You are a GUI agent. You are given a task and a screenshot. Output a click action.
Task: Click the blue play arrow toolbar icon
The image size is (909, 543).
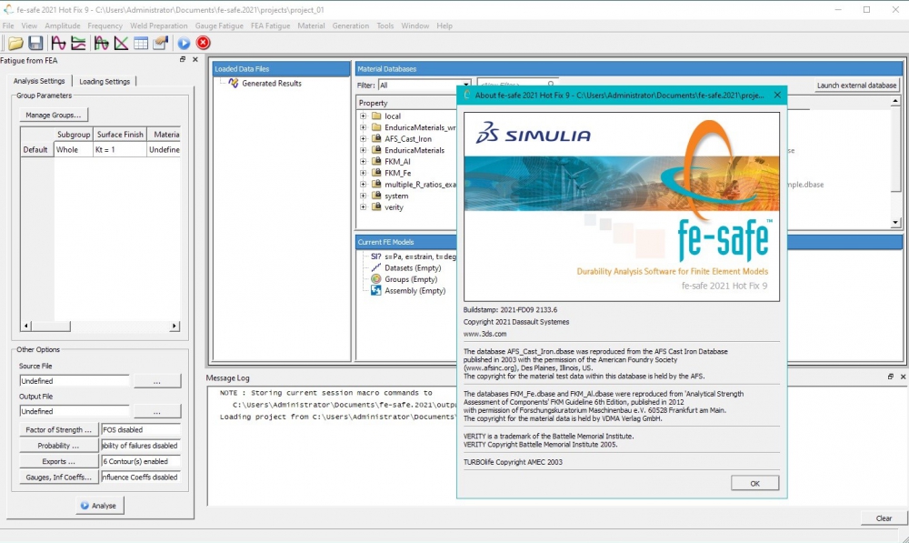[184, 43]
